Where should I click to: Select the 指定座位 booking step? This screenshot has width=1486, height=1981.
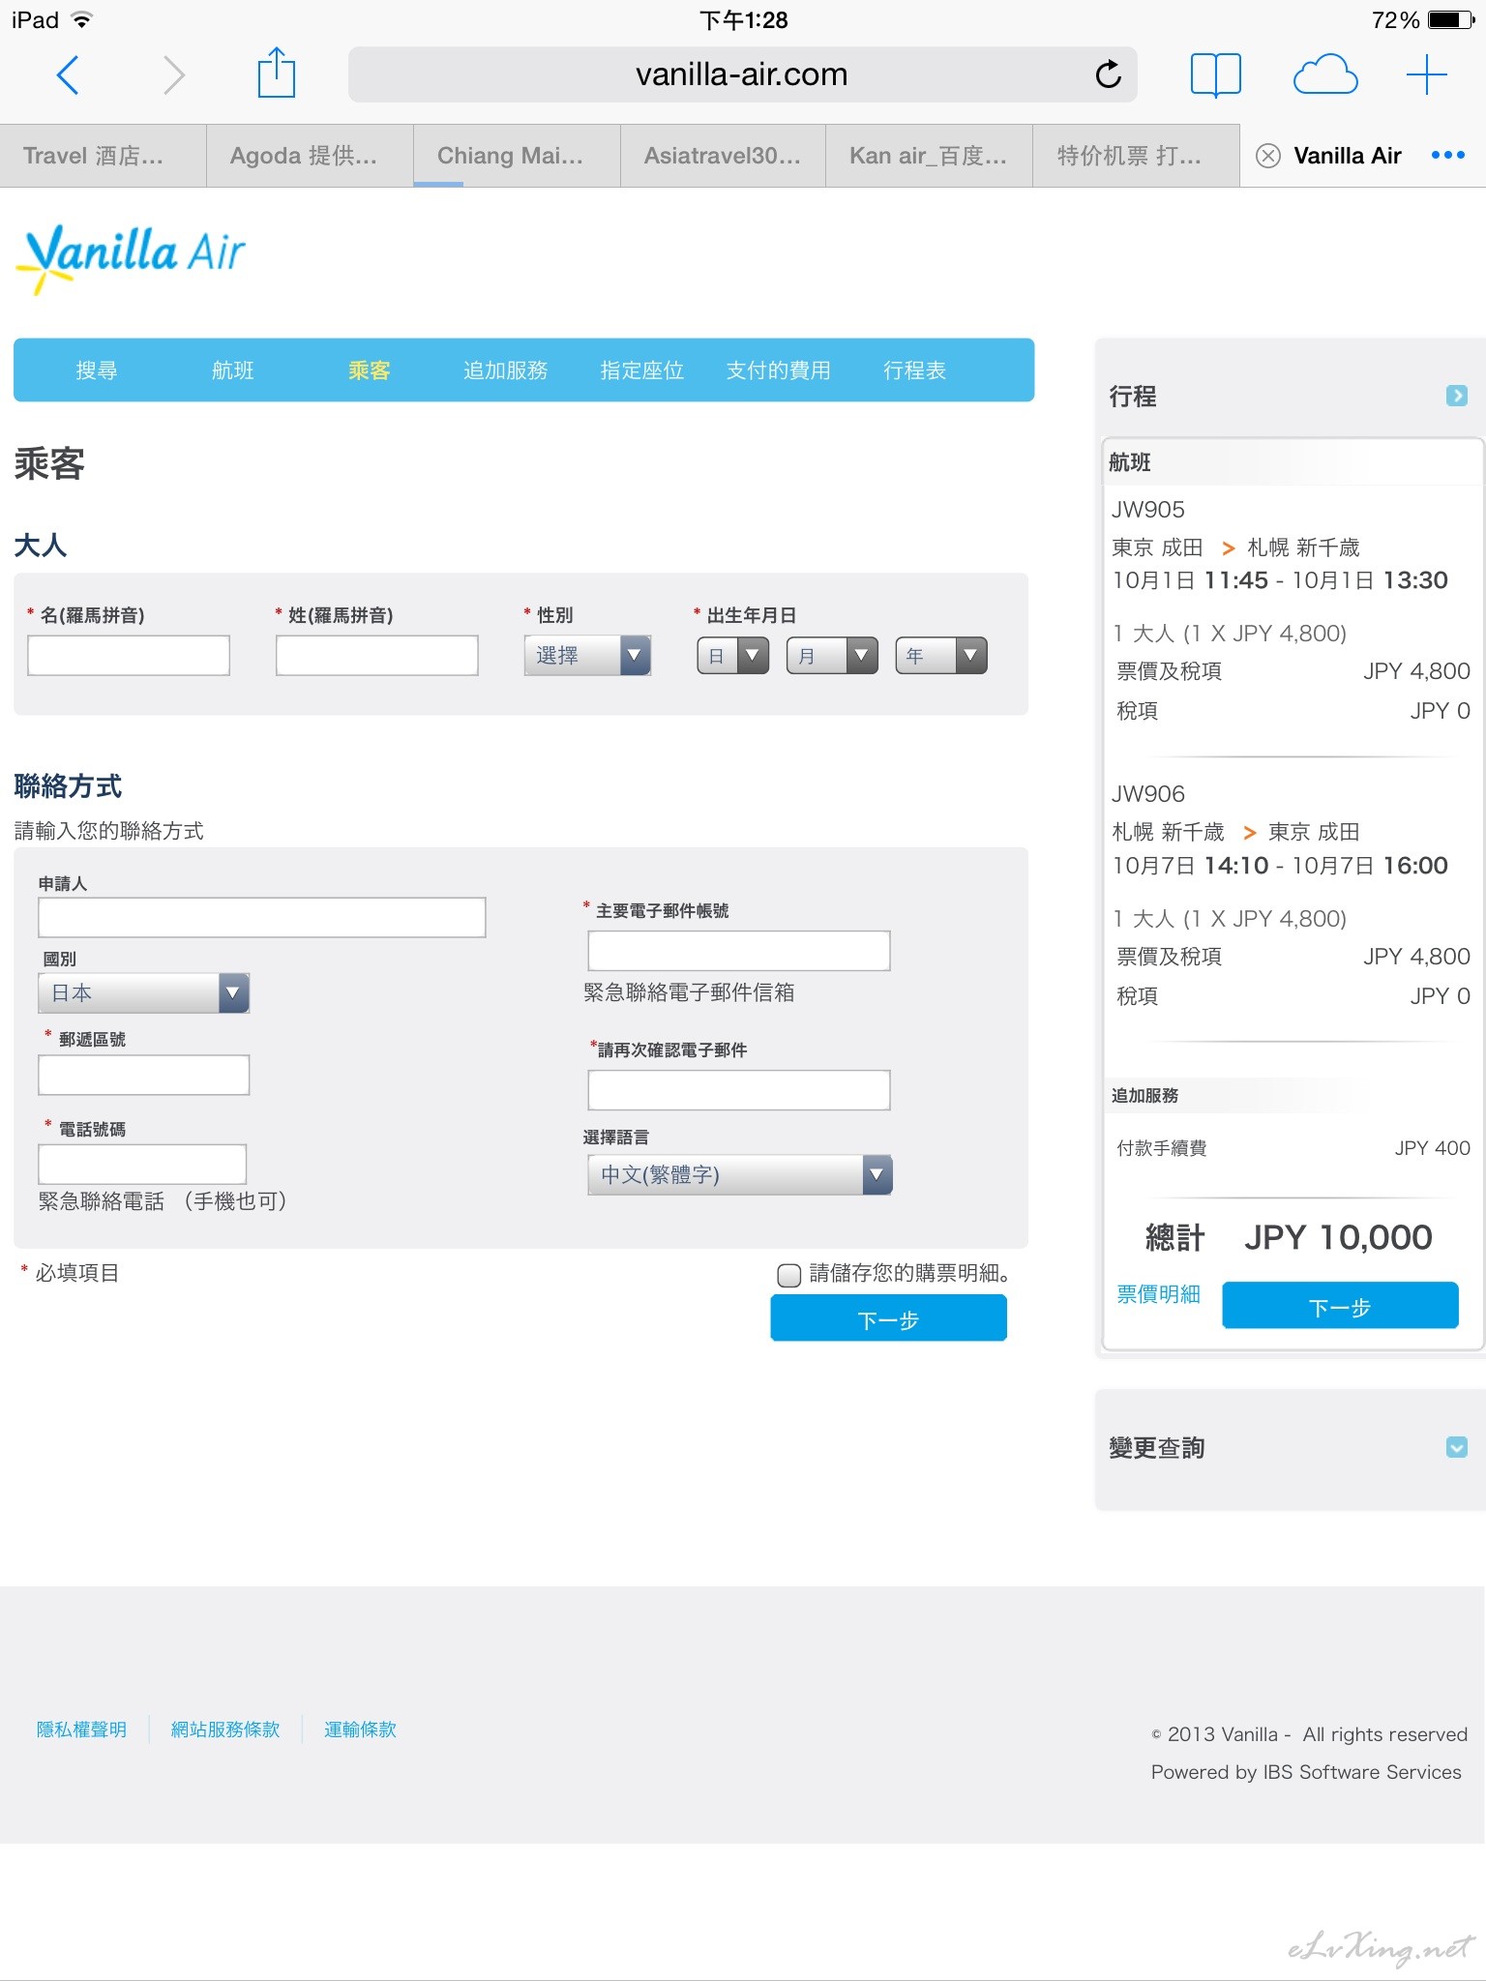coord(642,370)
